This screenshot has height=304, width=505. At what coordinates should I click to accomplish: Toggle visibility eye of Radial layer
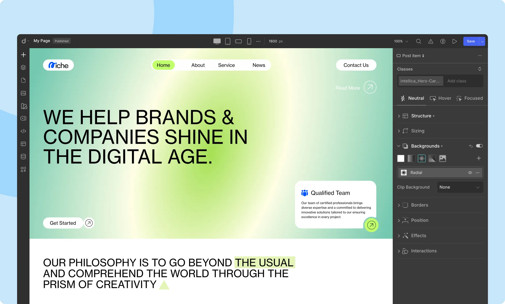click(x=470, y=173)
